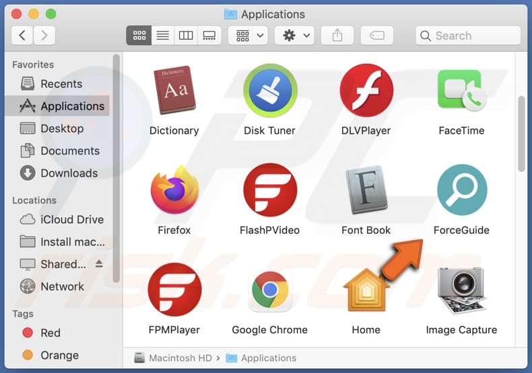Launch the Disk Tuner app

click(269, 91)
